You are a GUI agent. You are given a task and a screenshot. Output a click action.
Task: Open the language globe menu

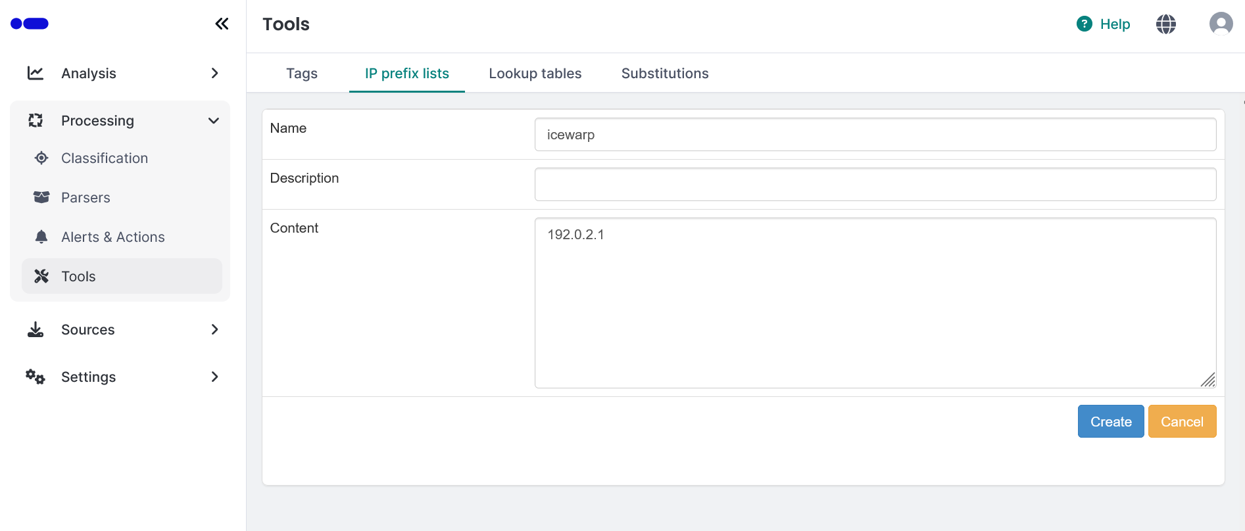click(1166, 24)
